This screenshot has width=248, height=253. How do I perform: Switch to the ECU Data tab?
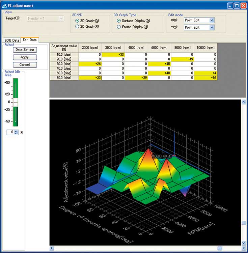[11, 40]
